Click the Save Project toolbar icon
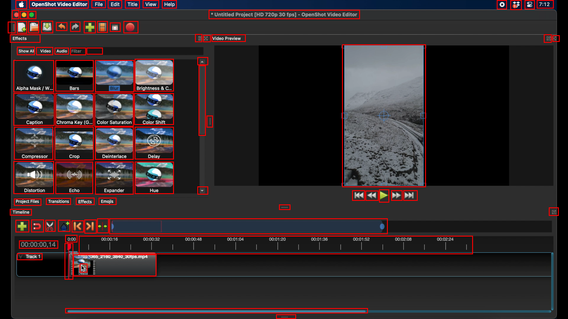The image size is (568, 319). [x=47, y=27]
